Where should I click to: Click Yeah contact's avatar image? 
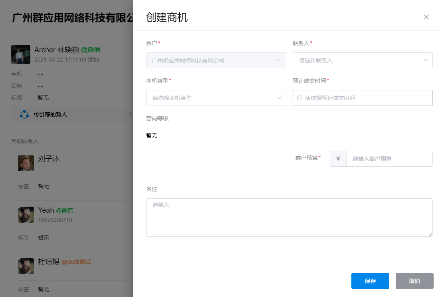point(26,215)
